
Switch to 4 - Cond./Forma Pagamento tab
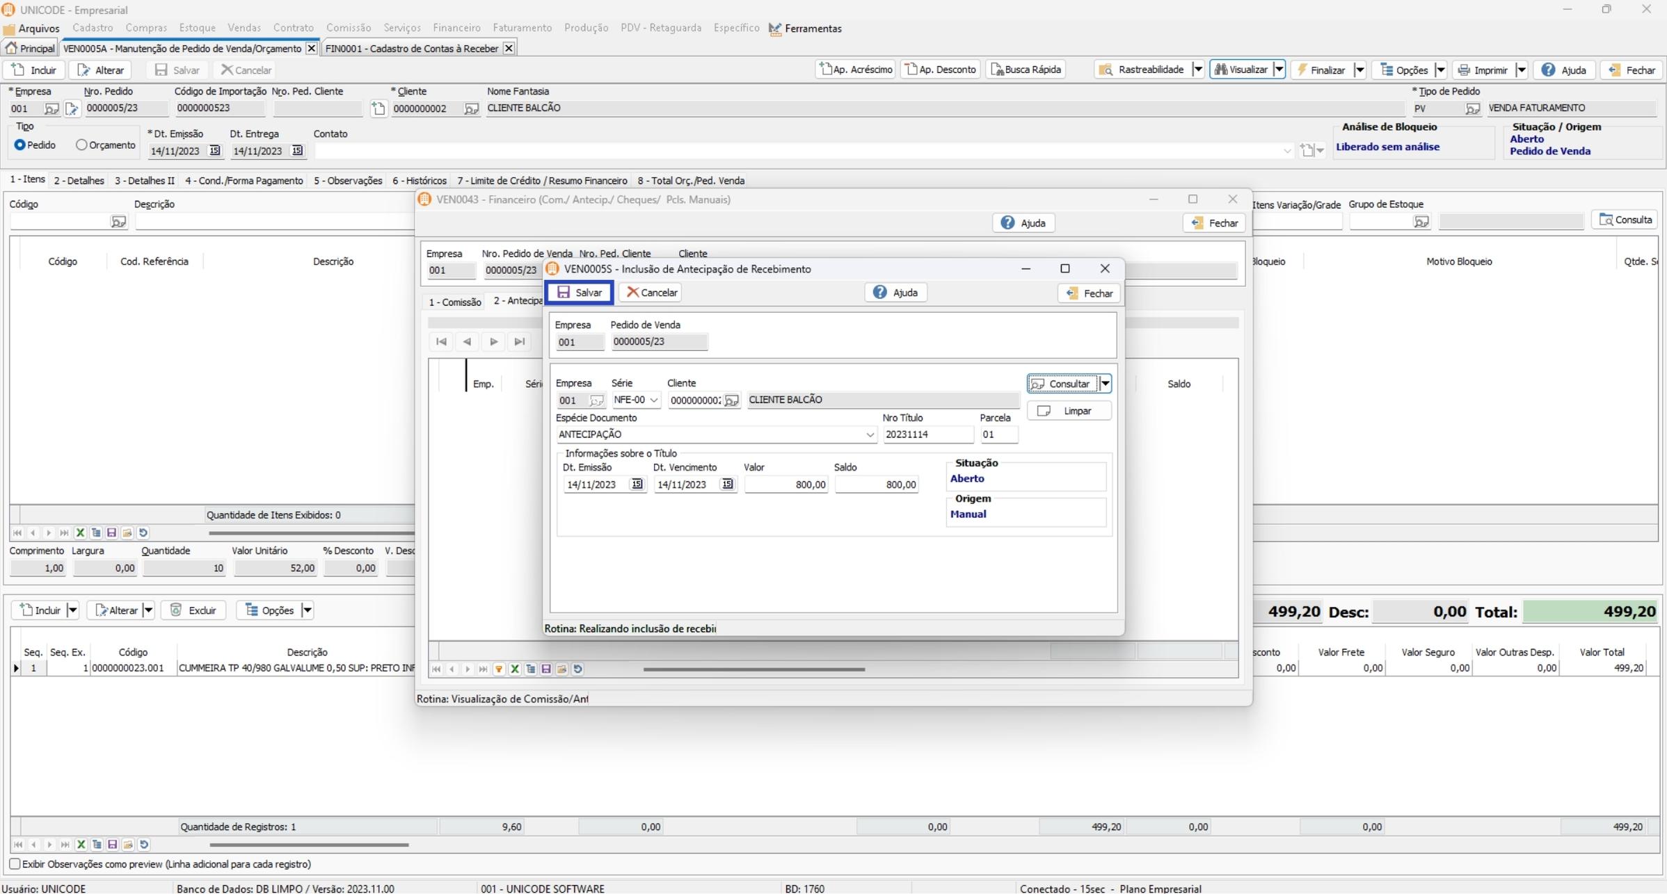click(x=244, y=181)
